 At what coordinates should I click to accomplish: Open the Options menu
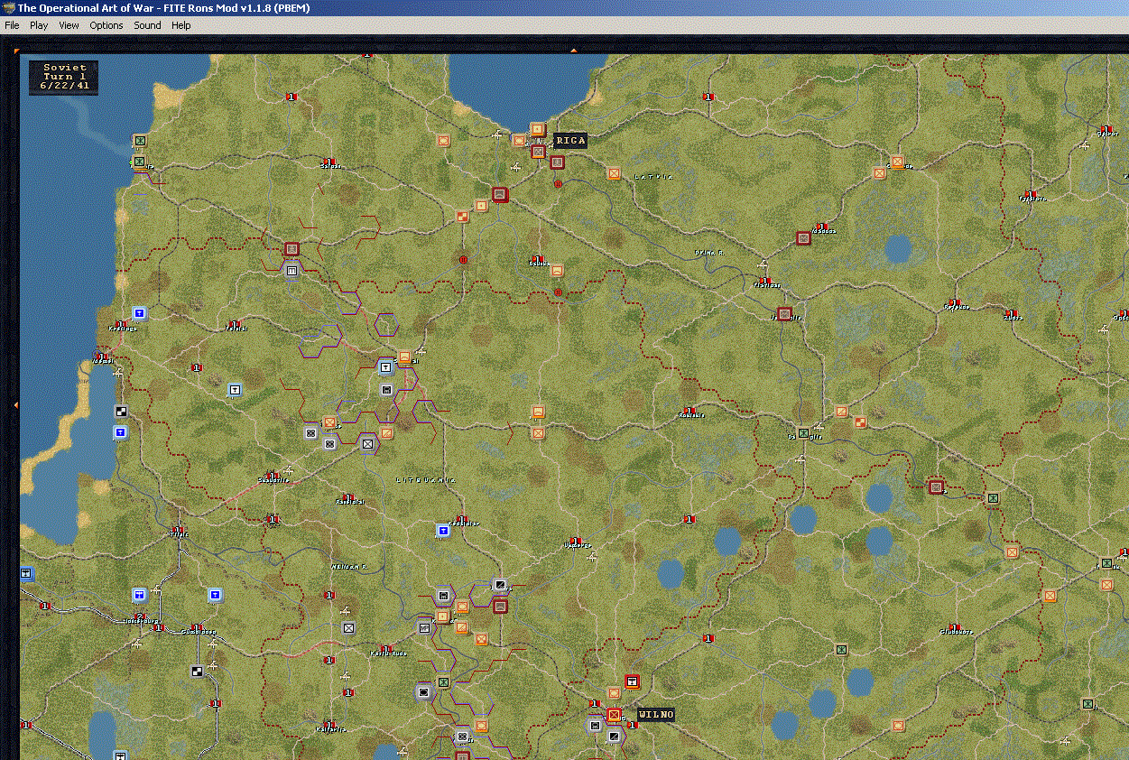click(106, 25)
